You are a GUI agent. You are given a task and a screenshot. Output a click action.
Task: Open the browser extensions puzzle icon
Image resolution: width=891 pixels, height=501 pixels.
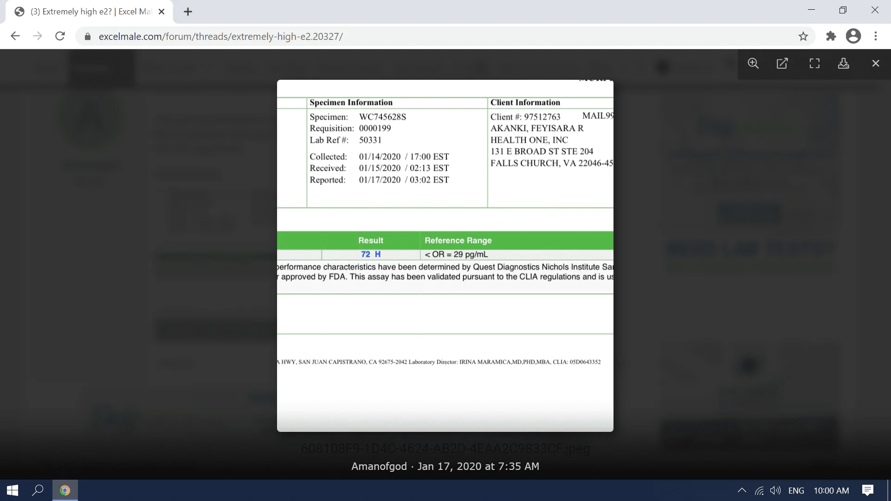tap(831, 36)
